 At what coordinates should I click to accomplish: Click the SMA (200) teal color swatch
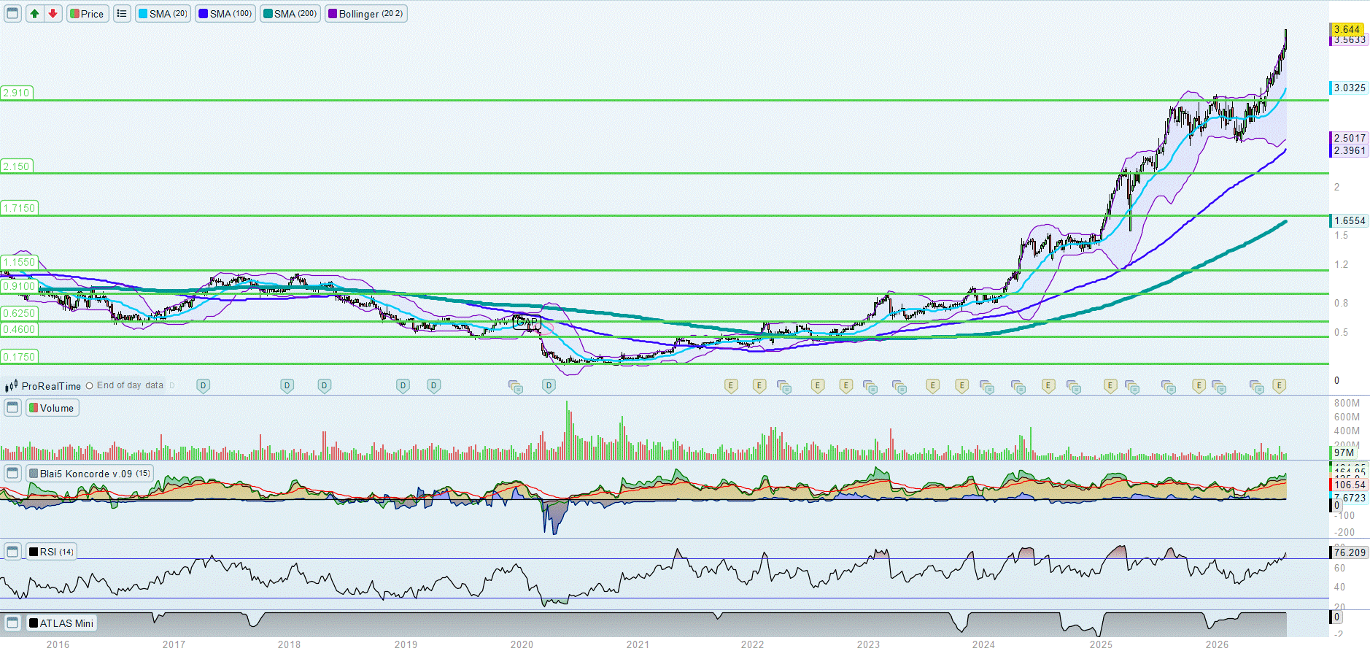click(x=268, y=13)
